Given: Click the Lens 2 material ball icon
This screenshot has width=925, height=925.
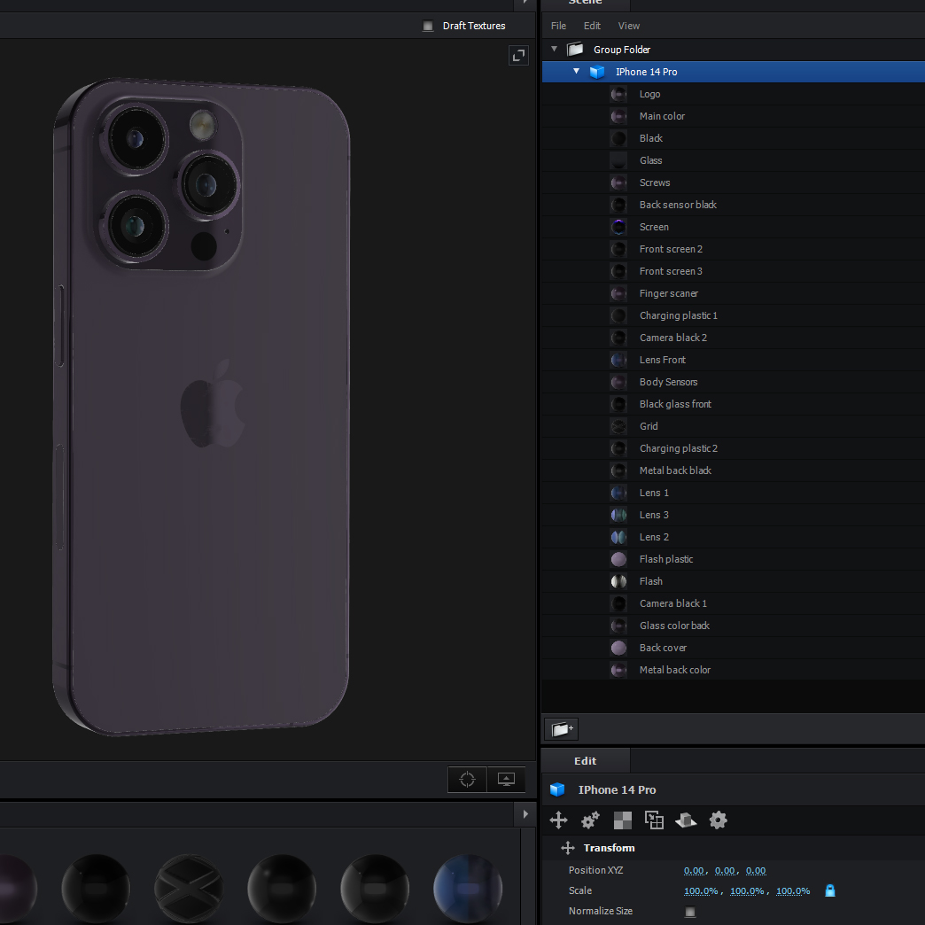Looking at the screenshot, I should (x=618, y=538).
